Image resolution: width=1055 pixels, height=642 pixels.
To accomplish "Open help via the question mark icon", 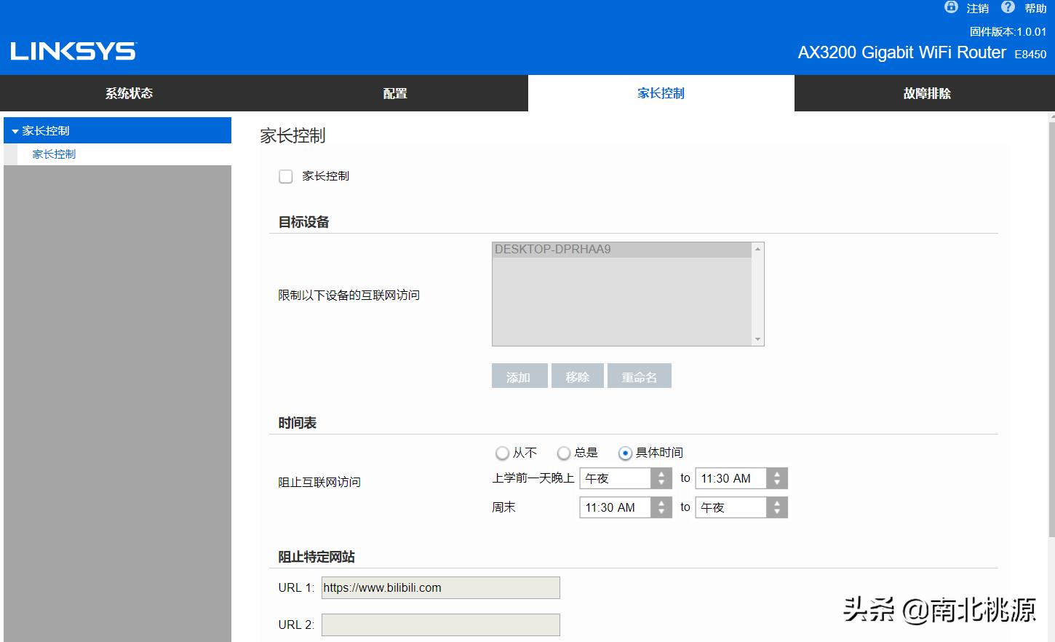I will tap(1008, 7).
